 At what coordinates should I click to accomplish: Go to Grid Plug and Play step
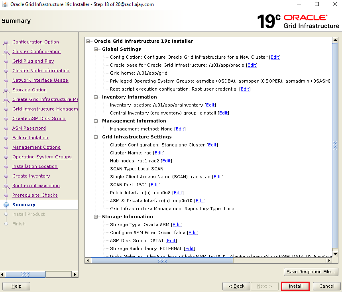point(33,61)
